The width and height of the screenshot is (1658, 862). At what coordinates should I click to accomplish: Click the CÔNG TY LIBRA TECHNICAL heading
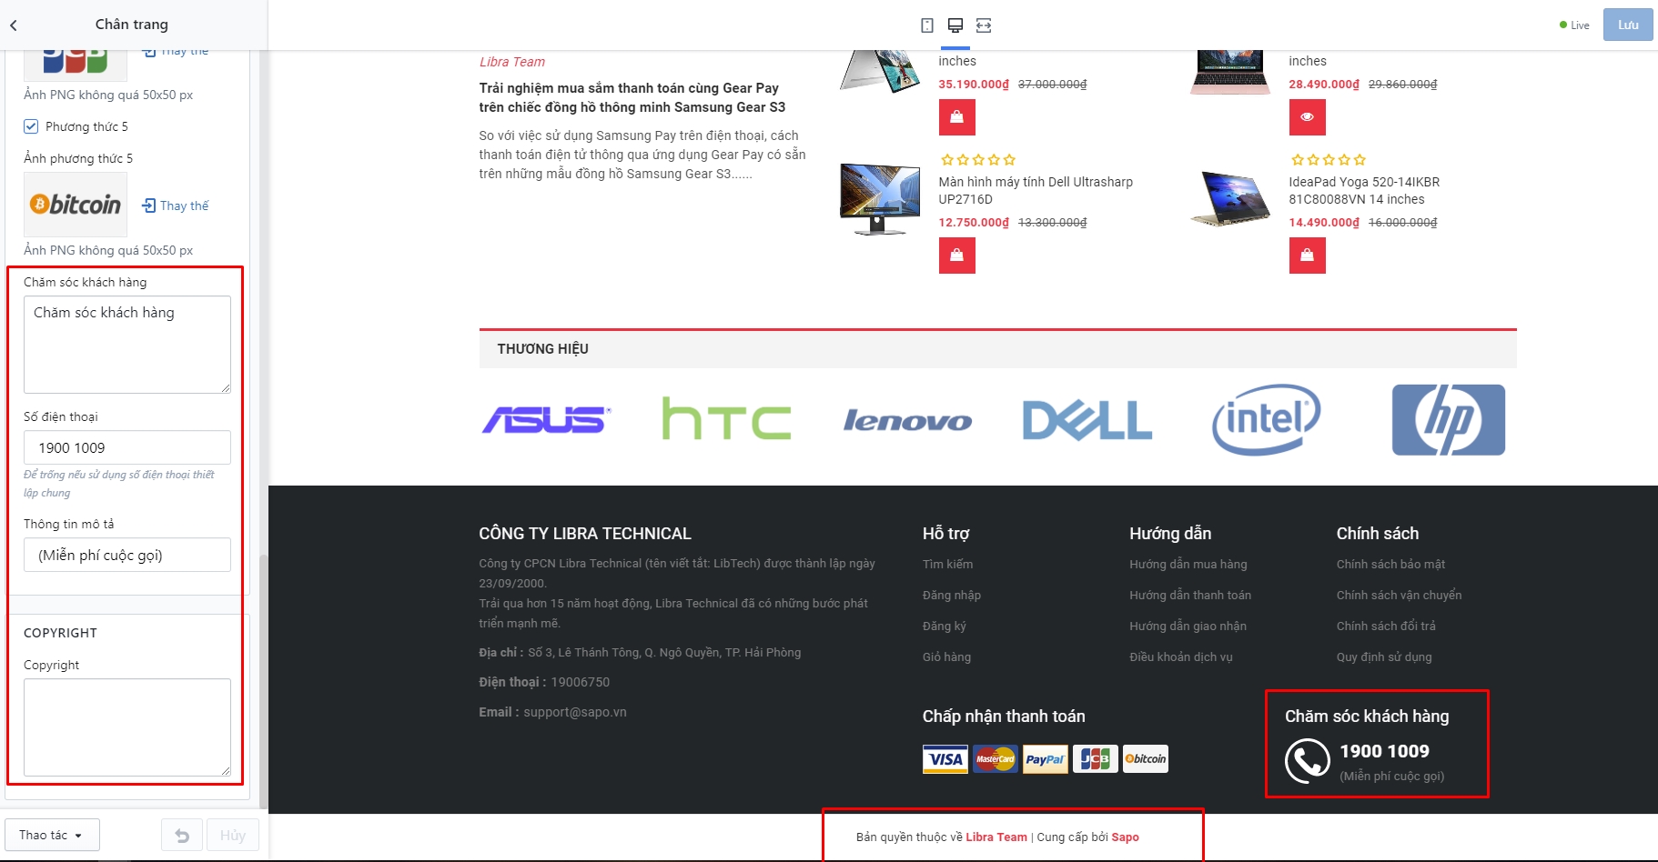click(585, 534)
